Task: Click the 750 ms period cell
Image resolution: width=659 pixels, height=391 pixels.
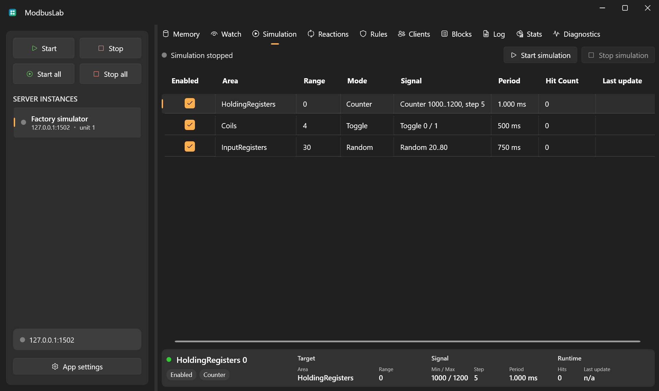Action: [515, 147]
